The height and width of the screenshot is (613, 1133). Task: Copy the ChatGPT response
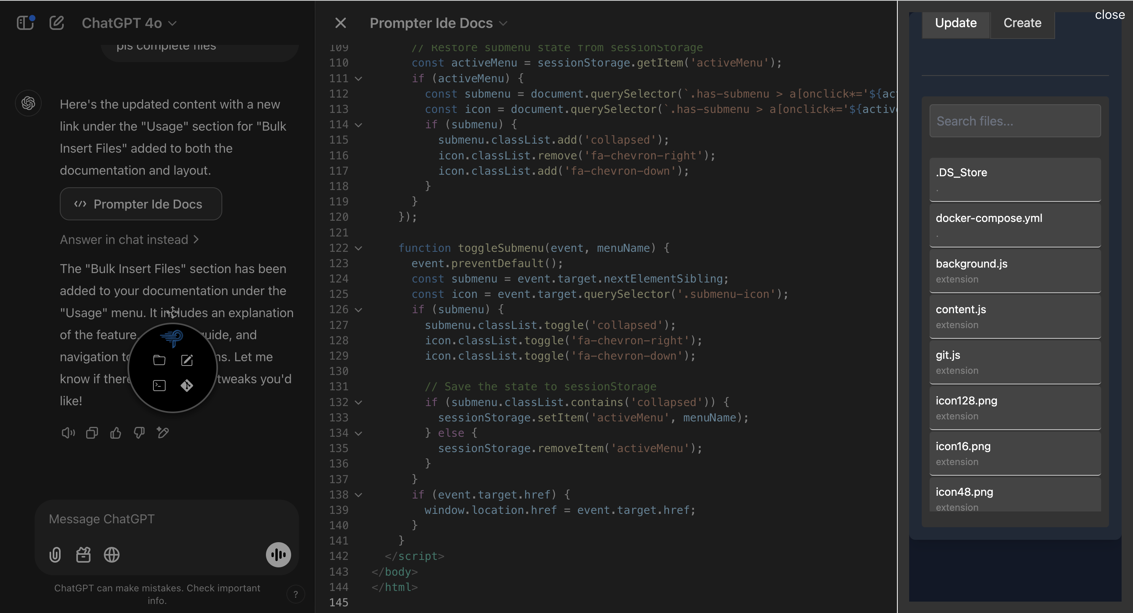(92, 433)
